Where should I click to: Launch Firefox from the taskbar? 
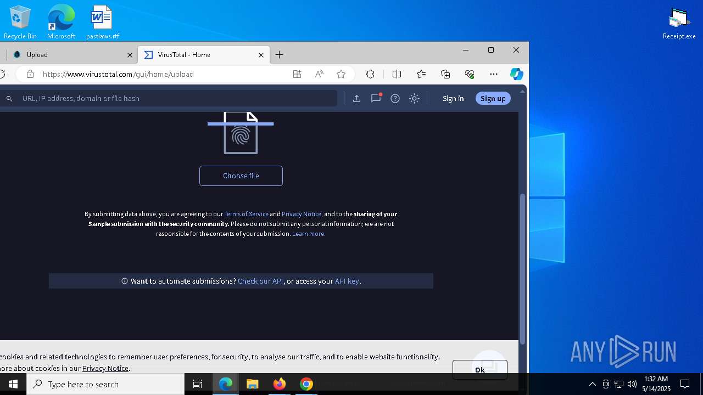pos(280,384)
